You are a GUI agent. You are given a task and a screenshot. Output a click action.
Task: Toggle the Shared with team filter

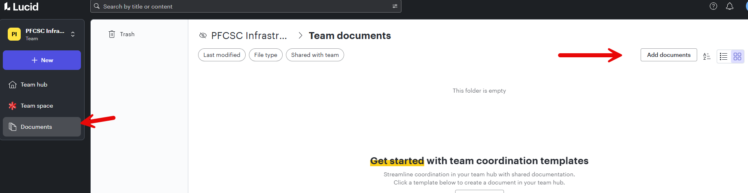pyautogui.click(x=315, y=55)
